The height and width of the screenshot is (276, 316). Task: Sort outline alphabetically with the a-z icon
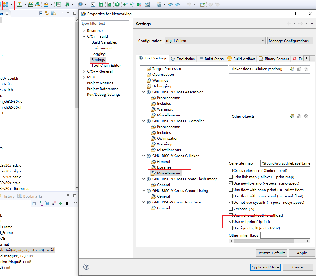click(40, 203)
